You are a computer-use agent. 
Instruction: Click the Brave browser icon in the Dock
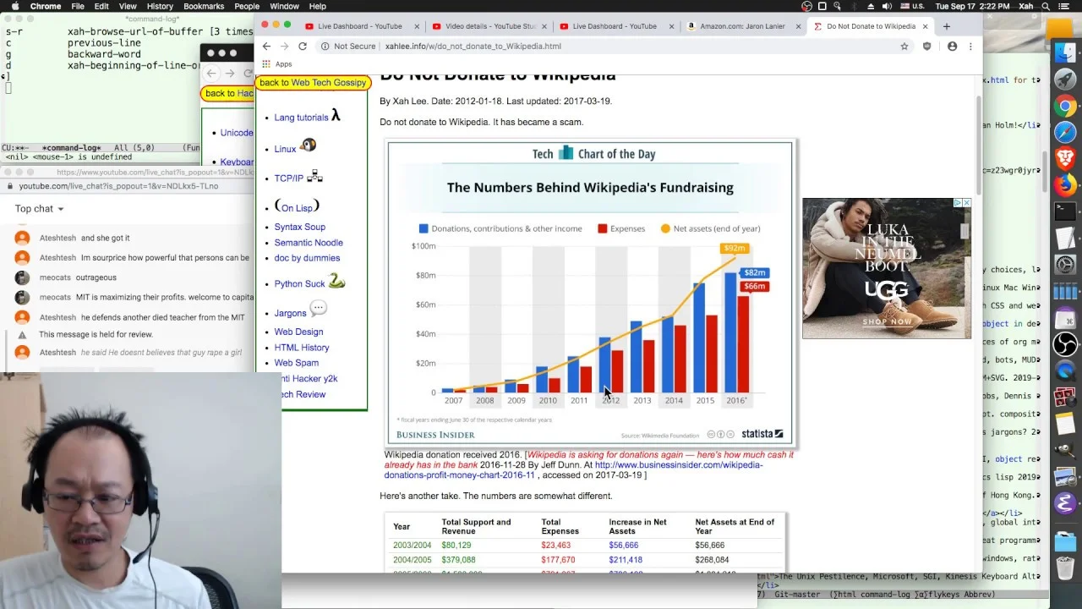pyautogui.click(x=1065, y=157)
